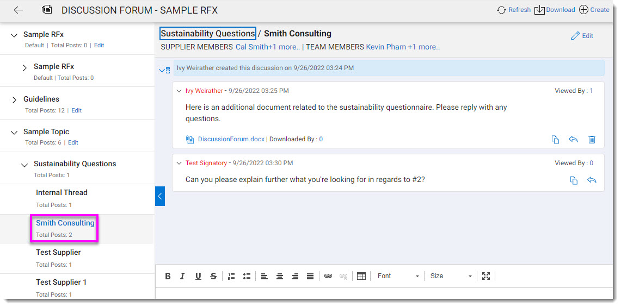Click Viewed By count 1 on Ivy's post
Image resolution: width=621 pixels, height=307 pixels.
(x=591, y=91)
